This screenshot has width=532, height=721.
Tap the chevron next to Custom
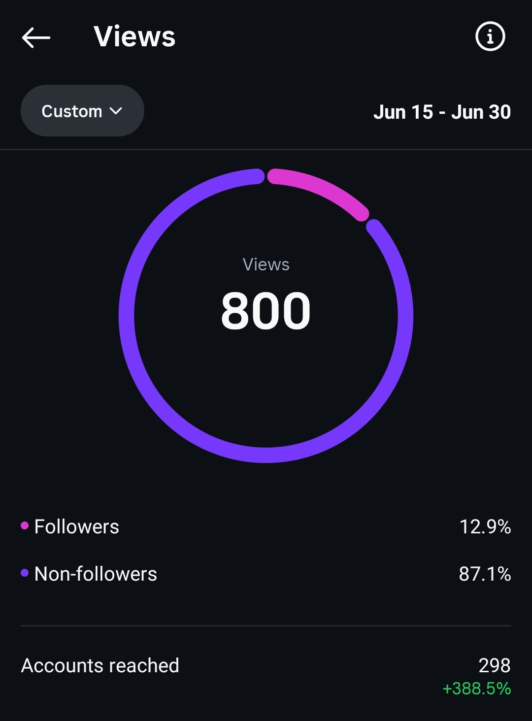(116, 111)
